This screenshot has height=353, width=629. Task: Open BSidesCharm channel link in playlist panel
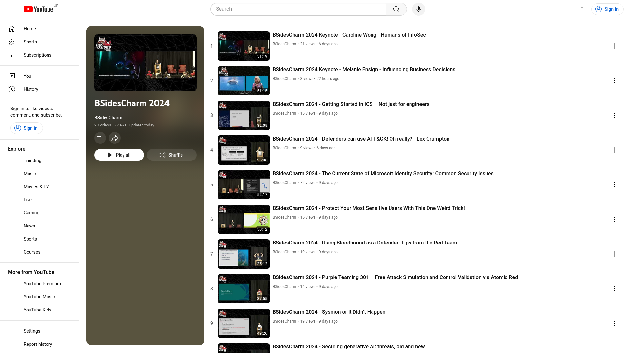pyautogui.click(x=108, y=118)
